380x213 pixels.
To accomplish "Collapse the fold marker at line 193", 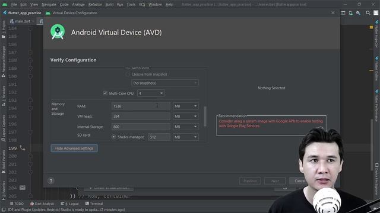I will click(x=30, y=100).
